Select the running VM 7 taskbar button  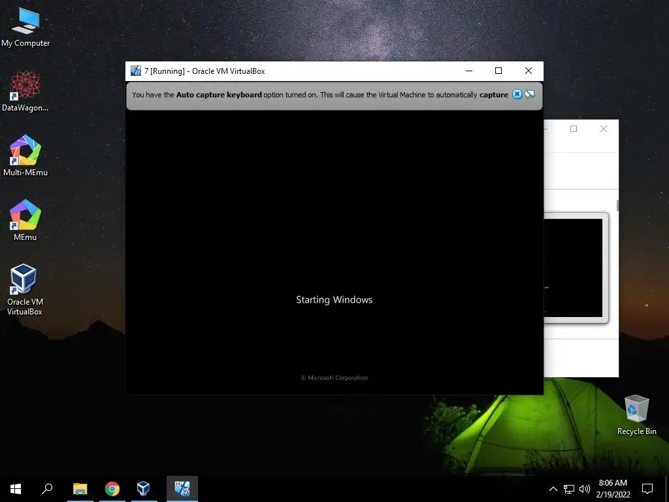(x=182, y=489)
